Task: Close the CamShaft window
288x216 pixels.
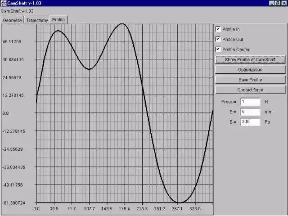Action: [x=283, y=3]
